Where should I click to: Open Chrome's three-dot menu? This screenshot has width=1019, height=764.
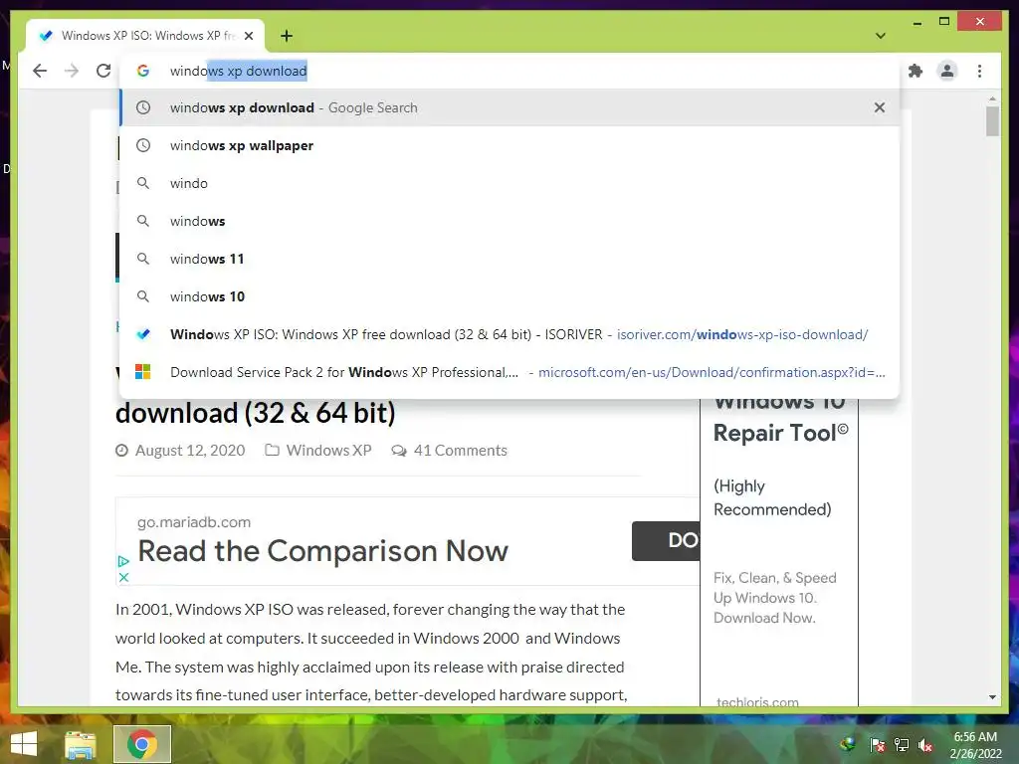click(979, 71)
